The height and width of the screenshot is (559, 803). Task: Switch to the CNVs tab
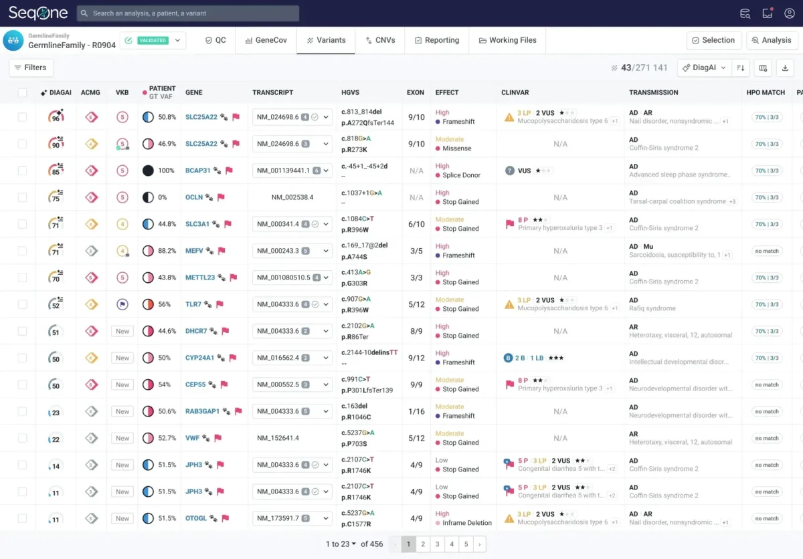[380, 40]
